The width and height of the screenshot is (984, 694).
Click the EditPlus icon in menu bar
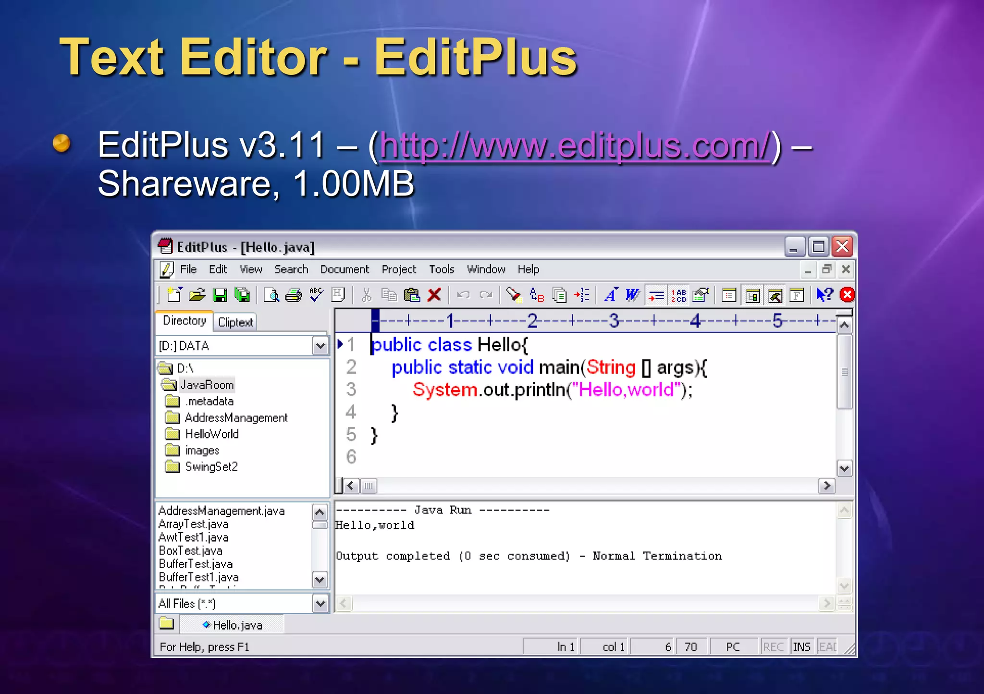tap(166, 270)
